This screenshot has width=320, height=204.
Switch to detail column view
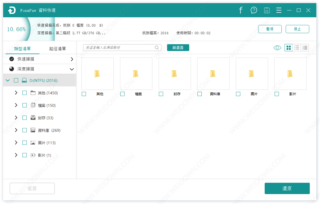305,48
